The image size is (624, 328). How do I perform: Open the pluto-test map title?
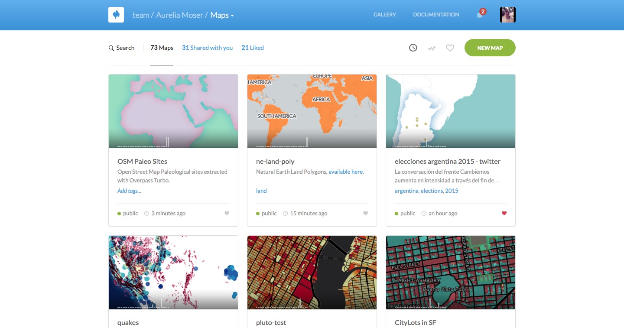click(271, 323)
